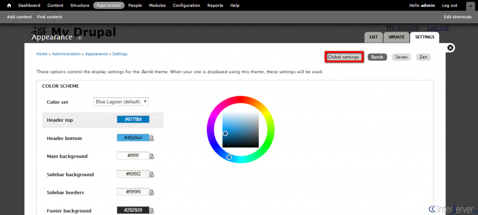Open the Reports menu
This screenshot has height=215, width=478.
215,6
